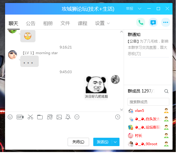Viewport: 180px width, 155px height.
Task: Search group members magnifier icon
Action: tap(166, 91)
